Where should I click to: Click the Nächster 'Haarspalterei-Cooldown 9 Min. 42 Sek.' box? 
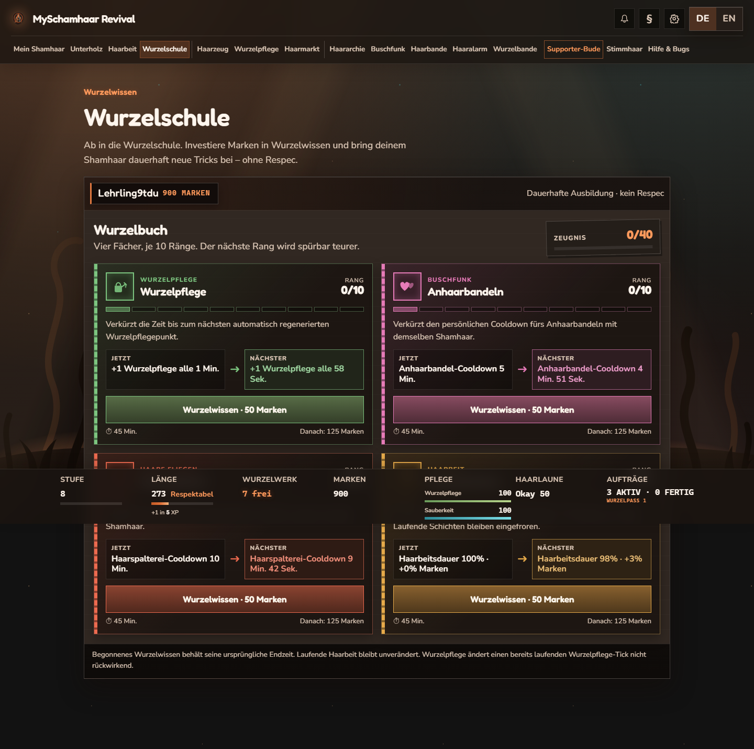tap(304, 559)
